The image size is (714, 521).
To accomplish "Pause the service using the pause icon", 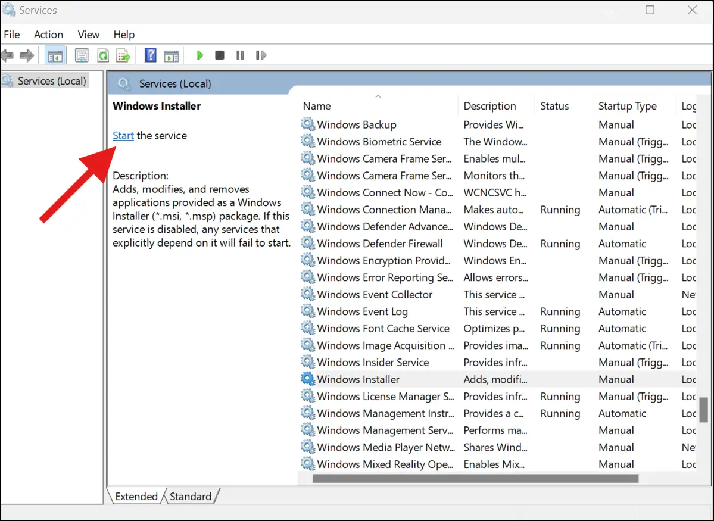I will tap(240, 55).
